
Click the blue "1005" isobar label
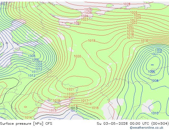pos(32,56)
